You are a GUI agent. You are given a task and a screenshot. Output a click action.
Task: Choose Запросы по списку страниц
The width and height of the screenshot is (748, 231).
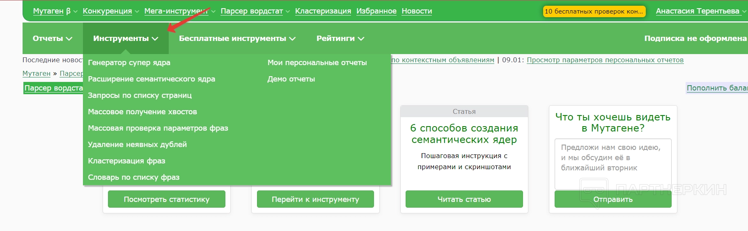click(140, 95)
